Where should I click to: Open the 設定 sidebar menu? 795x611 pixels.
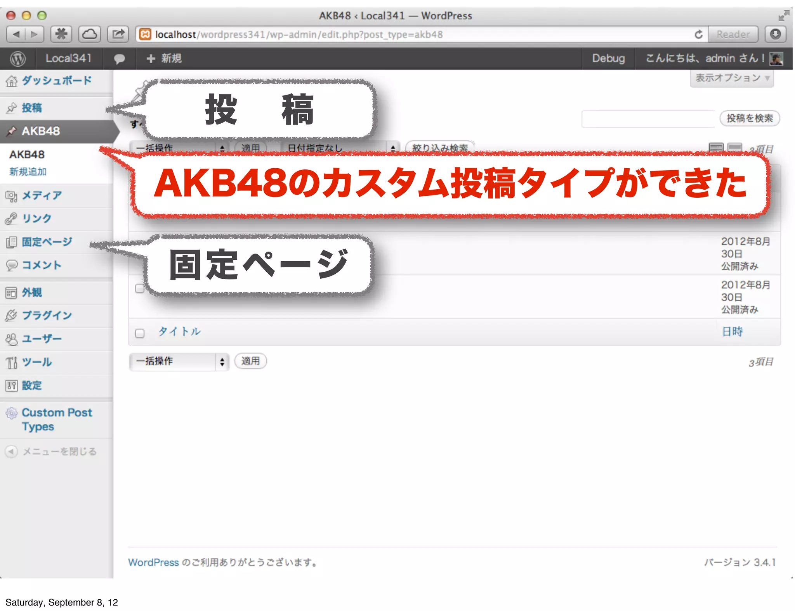click(32, 385)
